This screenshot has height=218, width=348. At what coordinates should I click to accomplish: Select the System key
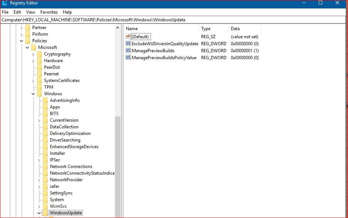tap(57, 200)
